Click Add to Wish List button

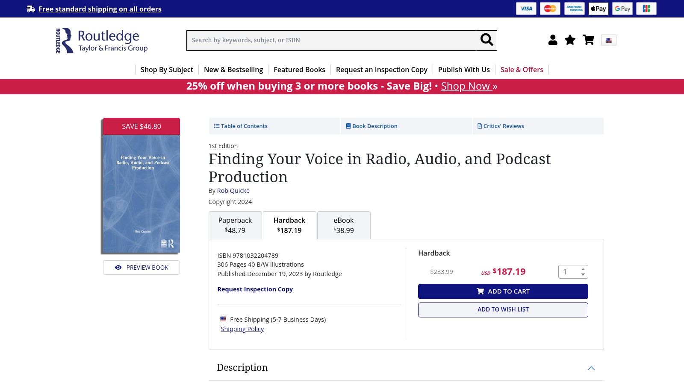click(503, 310)
